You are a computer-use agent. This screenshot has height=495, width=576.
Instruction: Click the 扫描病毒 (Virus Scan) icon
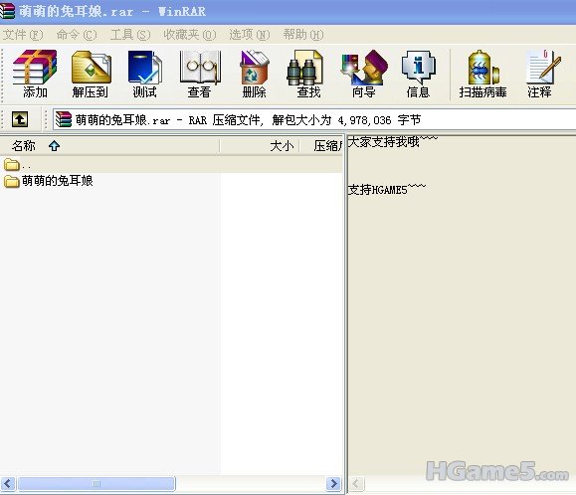click(x=482, y=75)
